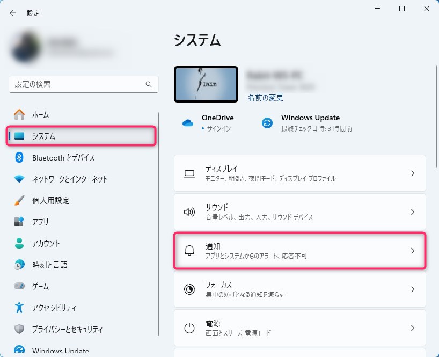Click the Windows Update sync icon
The height and width of the screenshot is (357, 439).
(267, 123)
